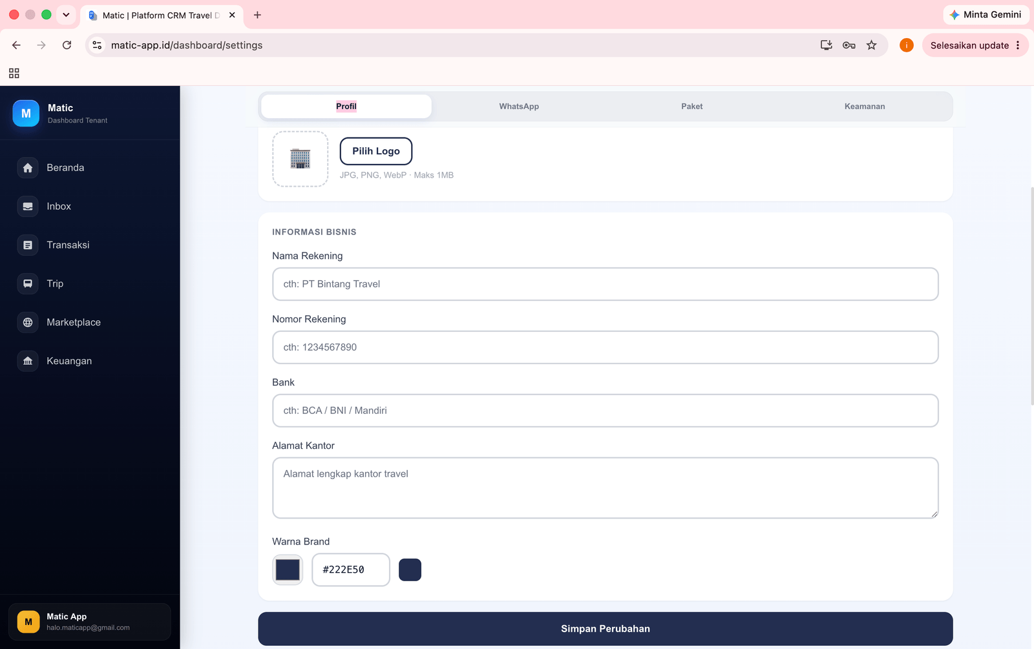1034x649 pixels.
Task: Focus the Nama Rekening field
Action: coord(606,284)
